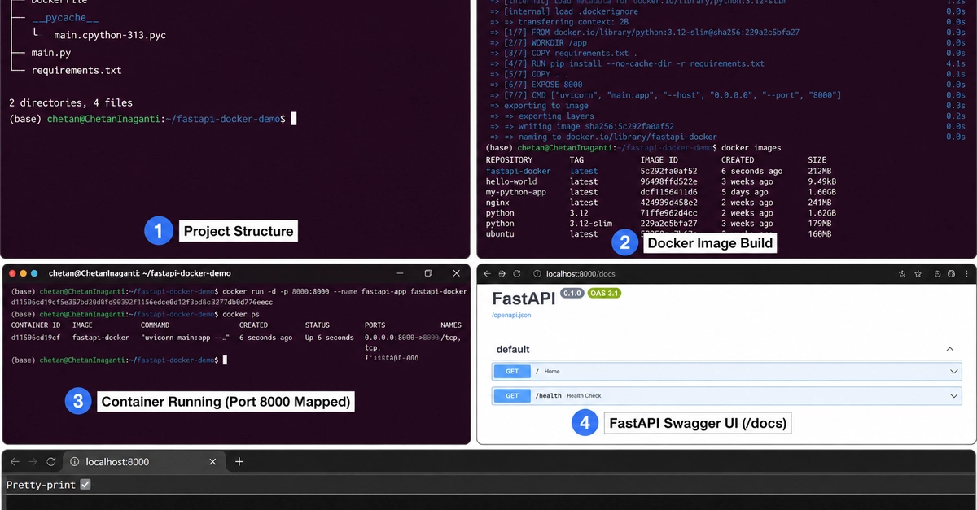The image size is (977, 510).
Task: Reload the bottom localhost:8000 browser page
Action: 51,461
